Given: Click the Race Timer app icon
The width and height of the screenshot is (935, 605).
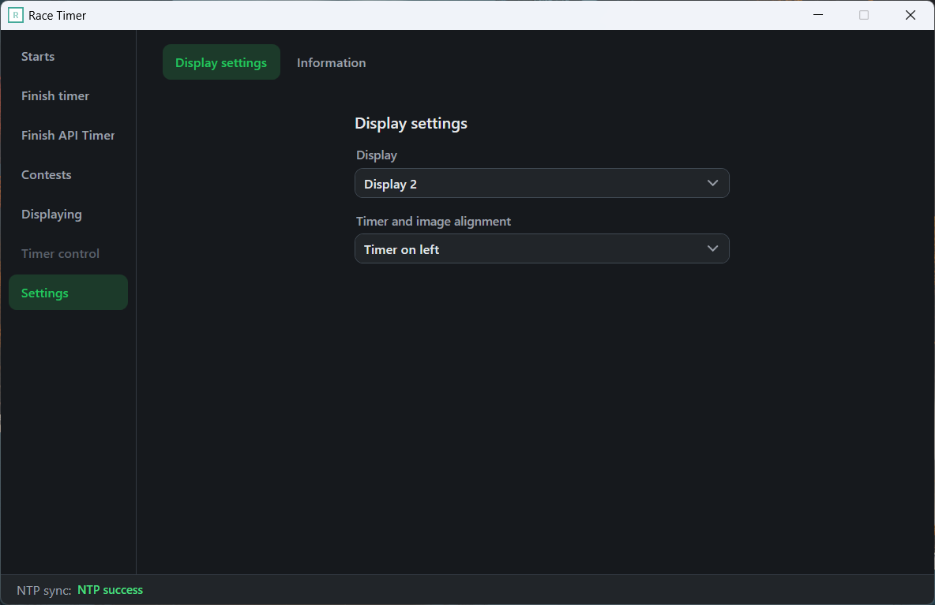Looking at the screenshot, I should 16,16.
